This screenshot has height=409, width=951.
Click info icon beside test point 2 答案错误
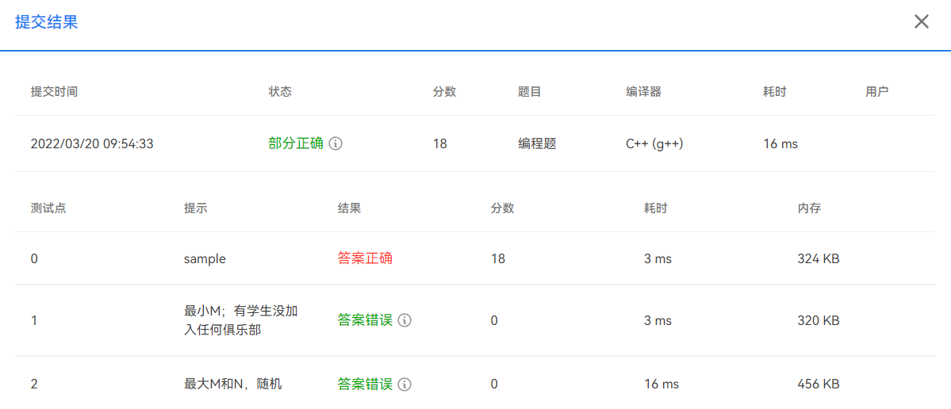pos(405,384)
